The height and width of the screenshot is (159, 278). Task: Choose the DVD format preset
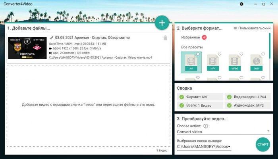click(257, 63)
